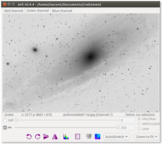
Task: Click the horizontal mirror (triangle pointing right) icon
Action: pyautogui.click(x=46, y=137)
